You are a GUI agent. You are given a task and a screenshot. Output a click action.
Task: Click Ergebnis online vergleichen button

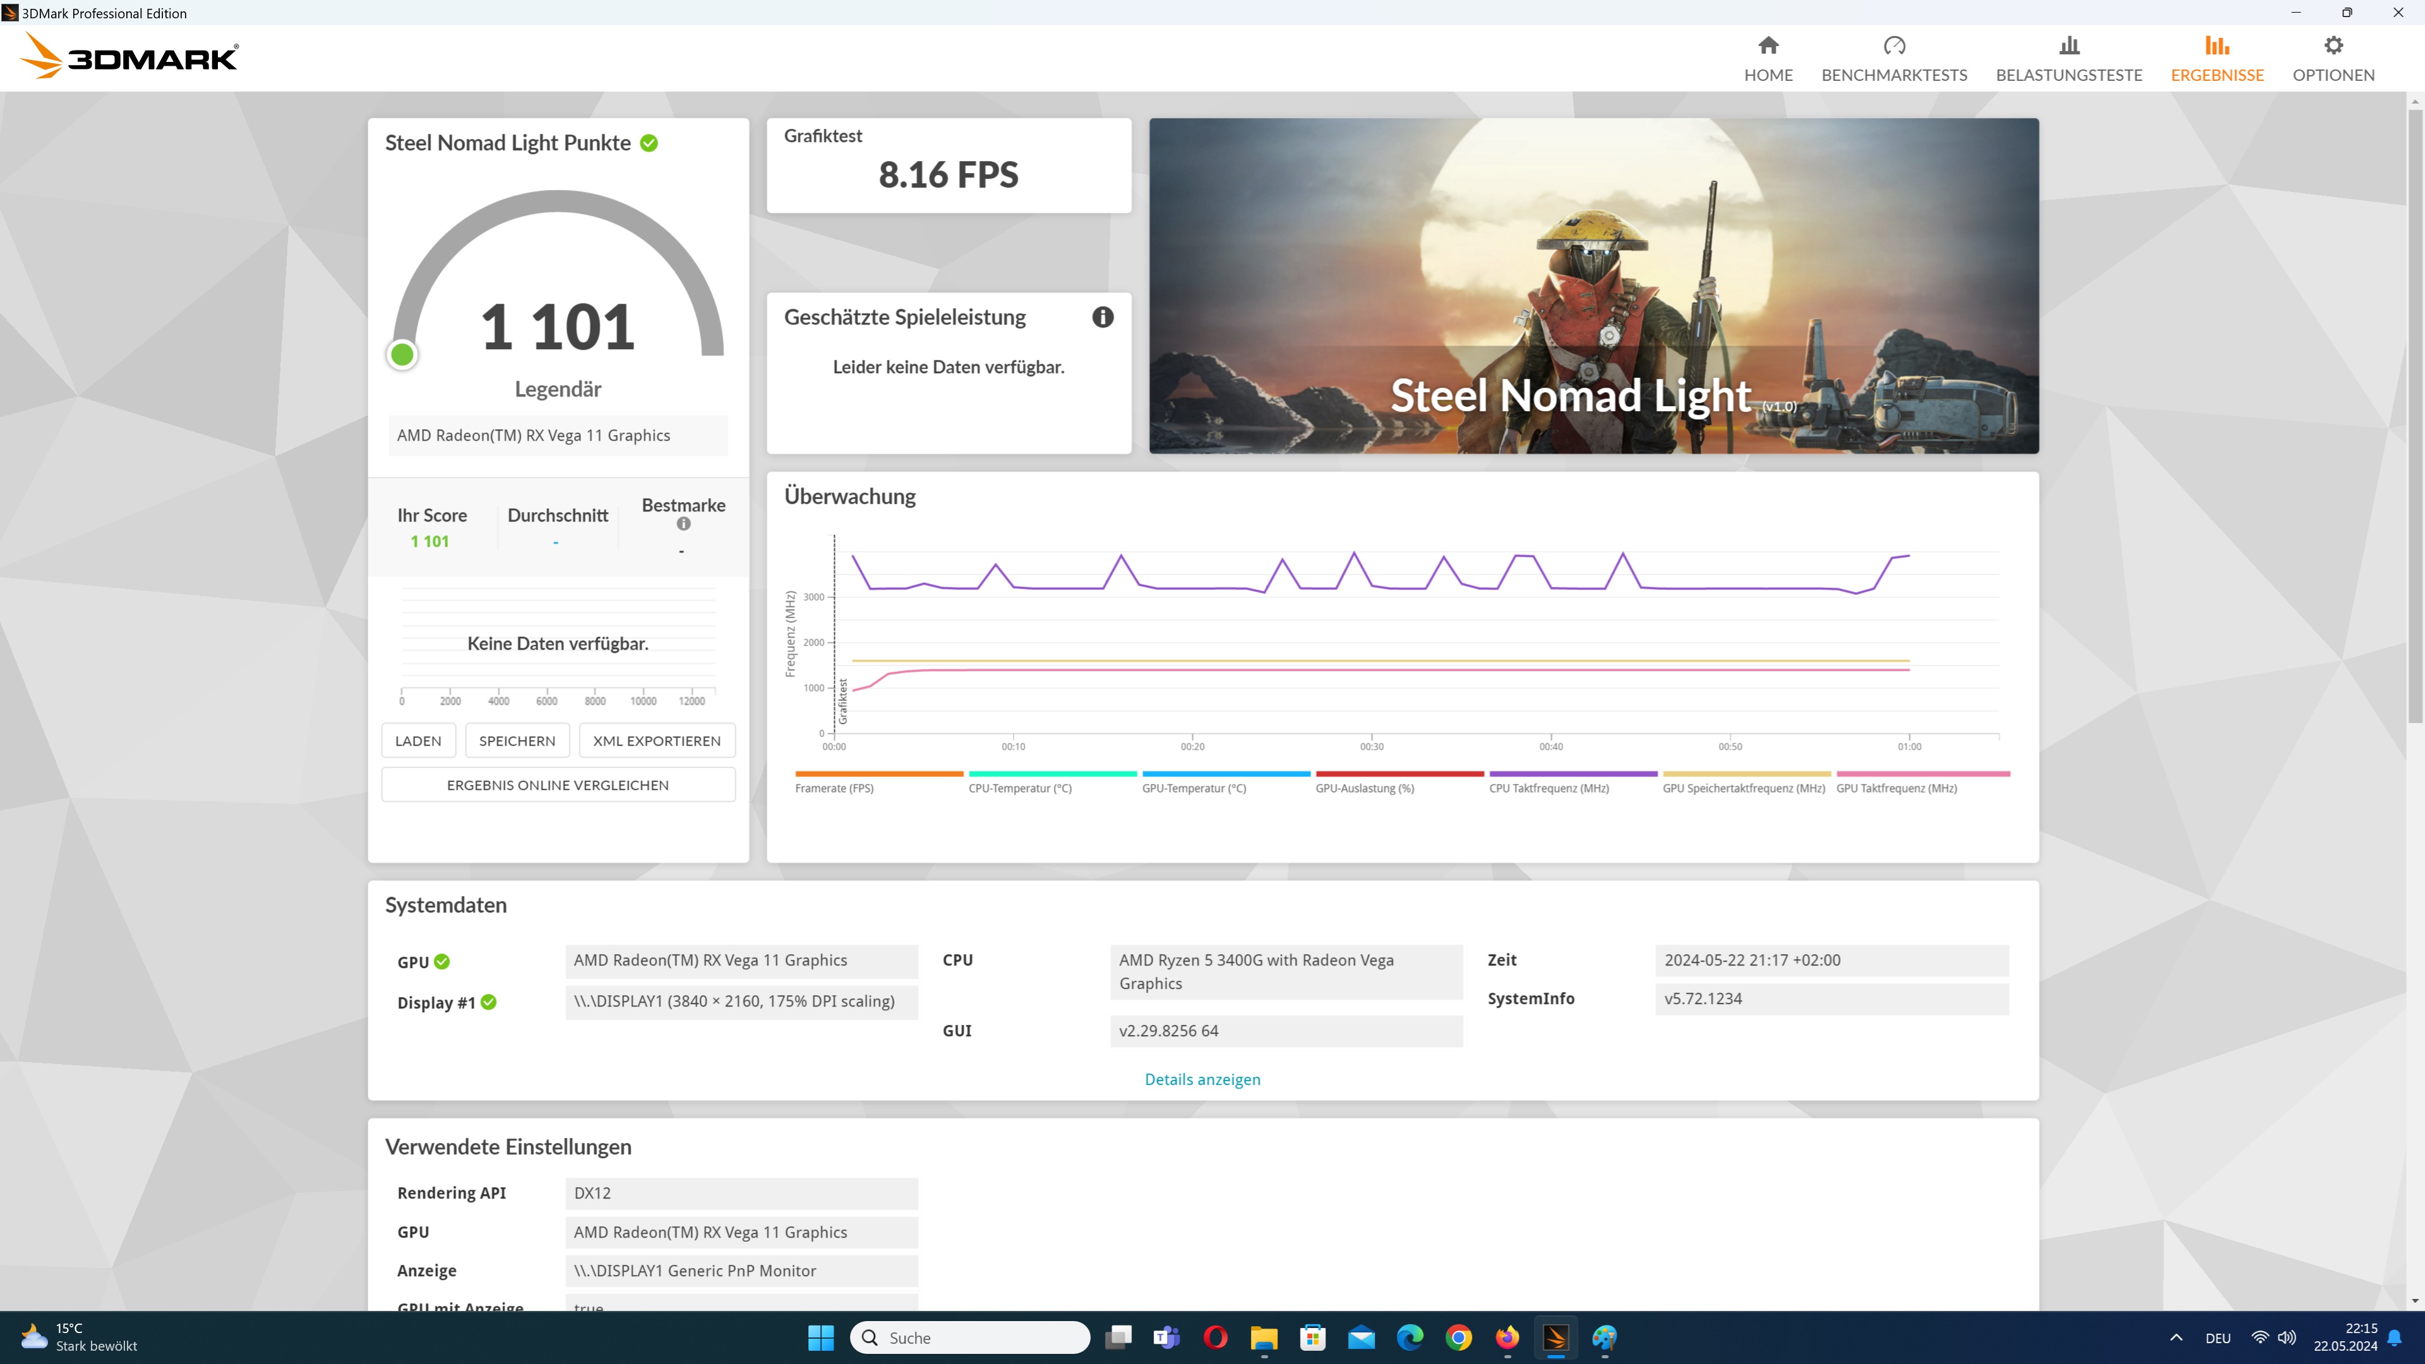[557, 785]
